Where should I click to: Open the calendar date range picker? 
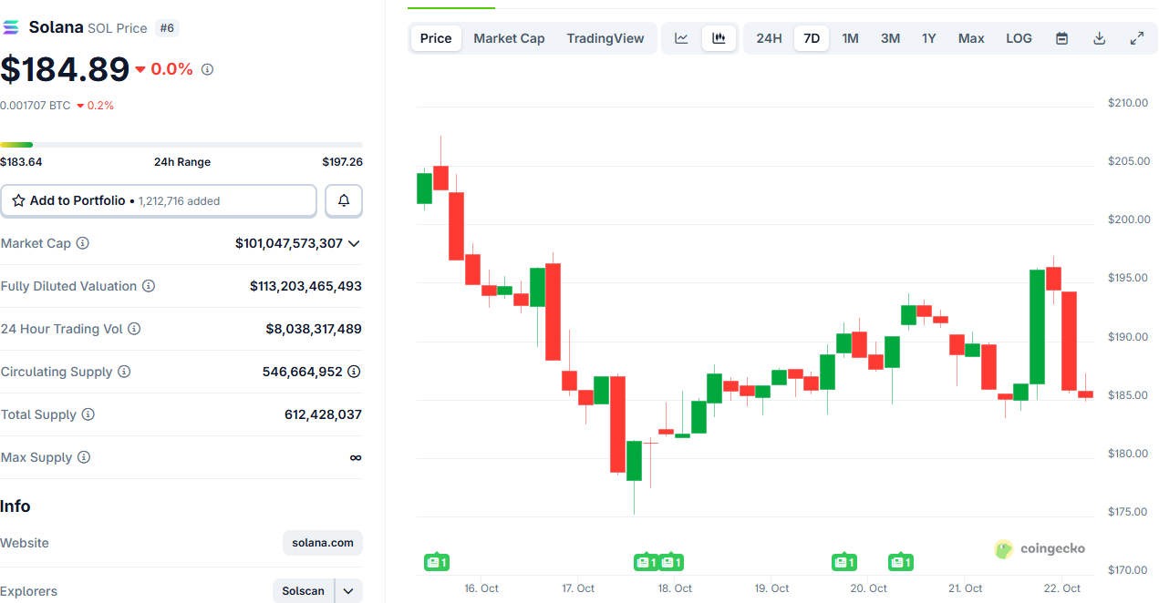[1061, 38]
